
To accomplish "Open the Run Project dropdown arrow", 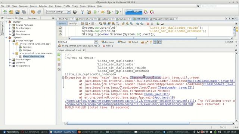I will point(99,12).
